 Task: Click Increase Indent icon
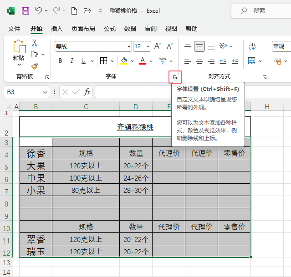tap(235, 60)
